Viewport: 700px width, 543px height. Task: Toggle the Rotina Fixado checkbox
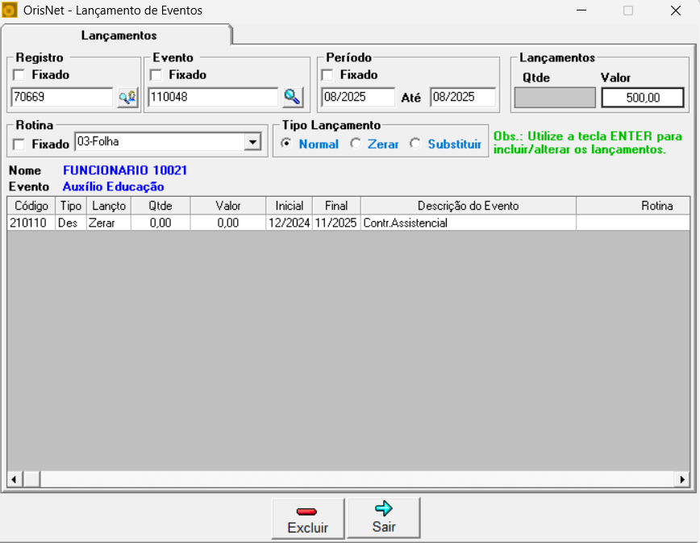19,144
